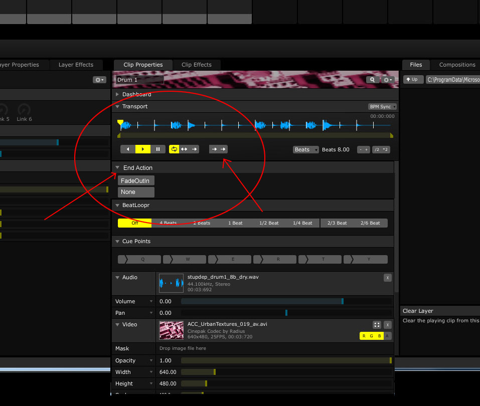Click the gear icon above the Drum 1 strip
The height and width of the screenshot is (406, 480).
[99, 79]
